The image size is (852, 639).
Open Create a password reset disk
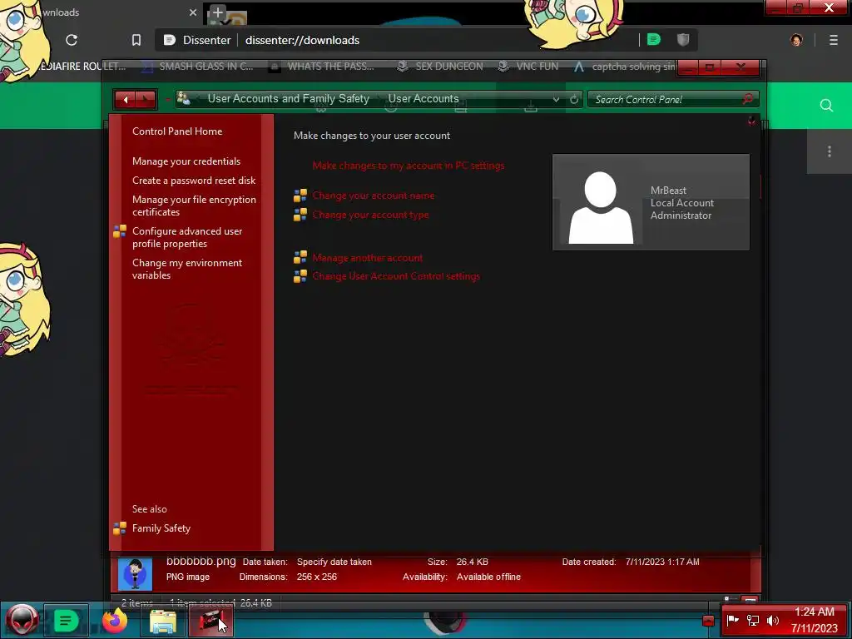click(x=193, y=181)
